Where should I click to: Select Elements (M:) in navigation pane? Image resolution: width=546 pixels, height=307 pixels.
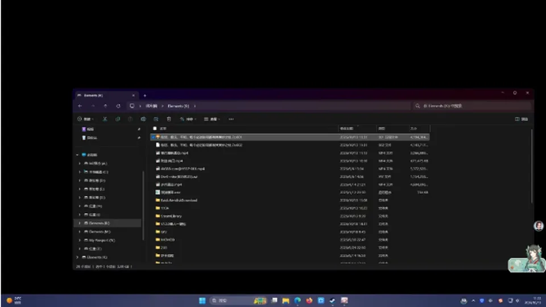click(x=99, y=232)
